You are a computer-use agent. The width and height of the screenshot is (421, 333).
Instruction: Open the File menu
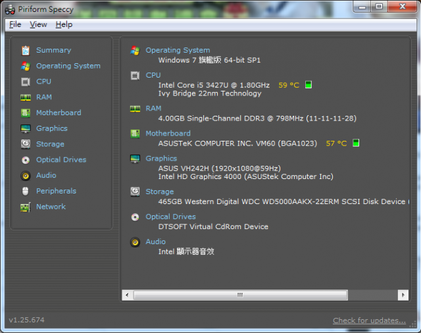point(15,25)
